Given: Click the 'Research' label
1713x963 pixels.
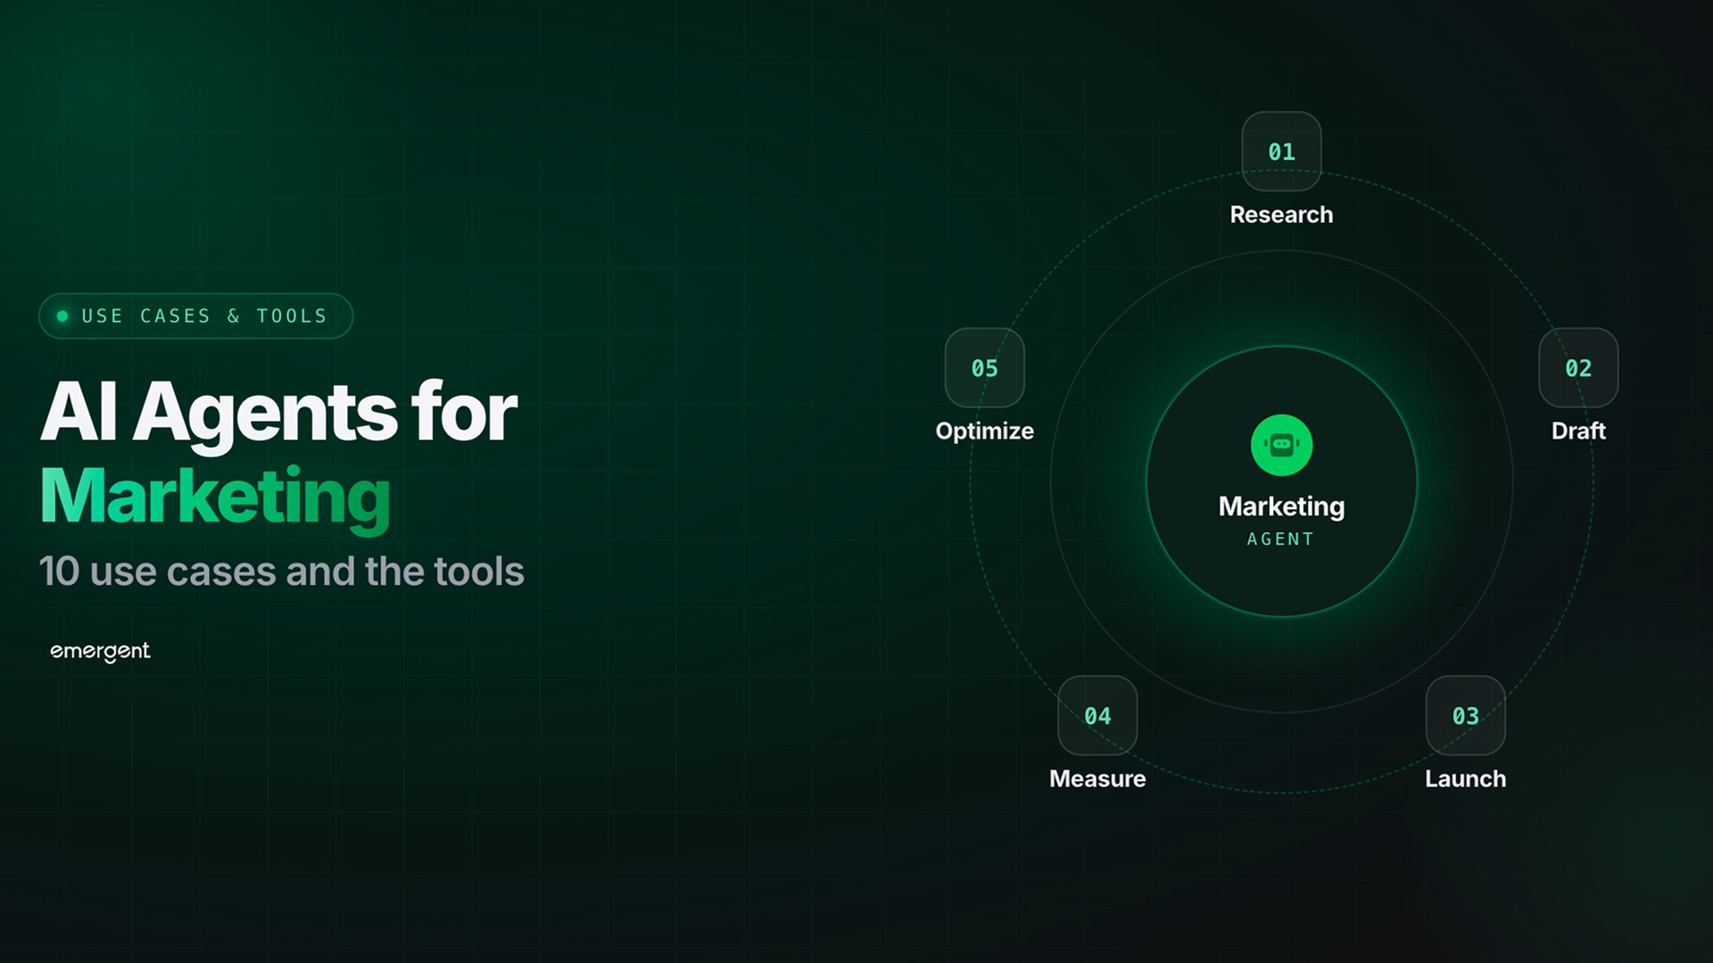Looking at the screenshot, I should click(1281, 215).
